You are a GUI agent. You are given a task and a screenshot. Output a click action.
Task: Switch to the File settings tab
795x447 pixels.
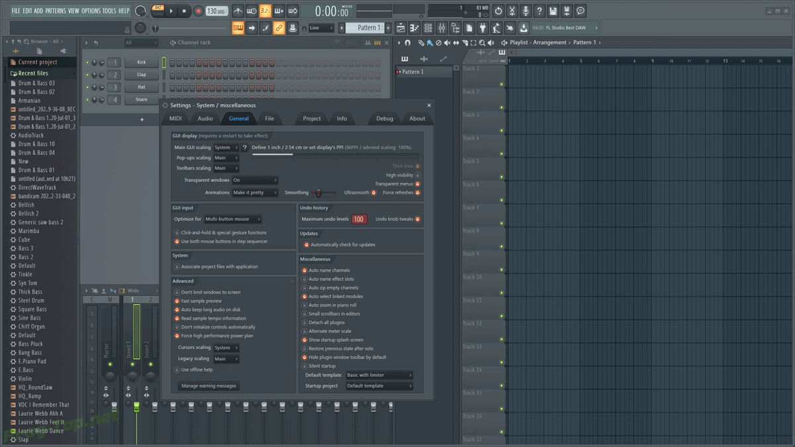(x=270, y=119)
